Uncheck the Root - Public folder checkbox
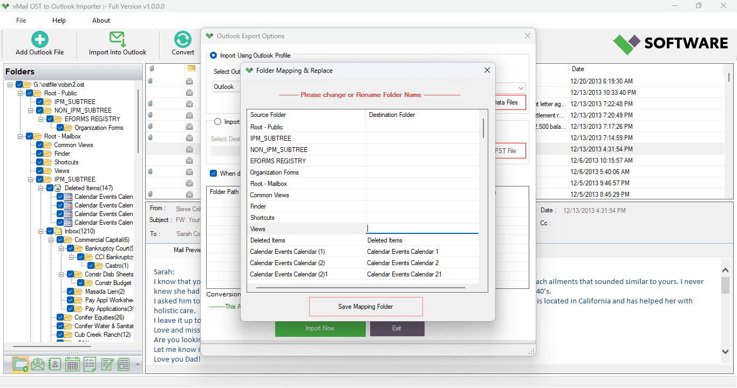 tap(30, 93)
